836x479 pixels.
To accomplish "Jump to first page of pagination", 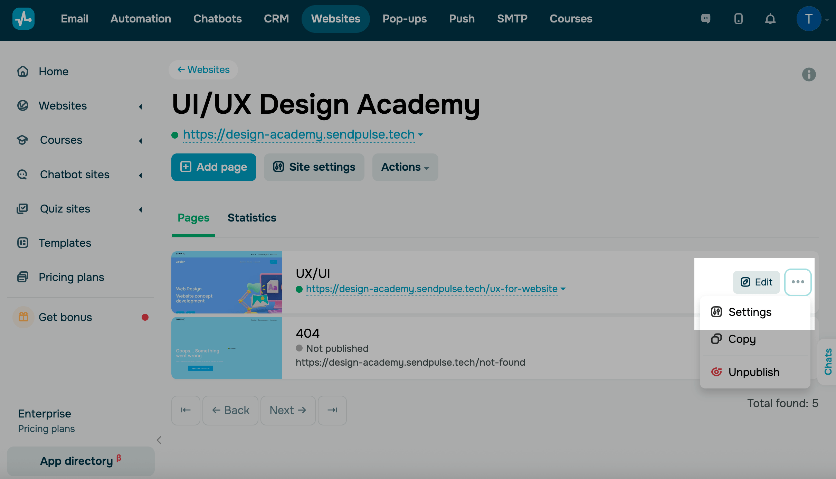I will [x=186, y=410].
